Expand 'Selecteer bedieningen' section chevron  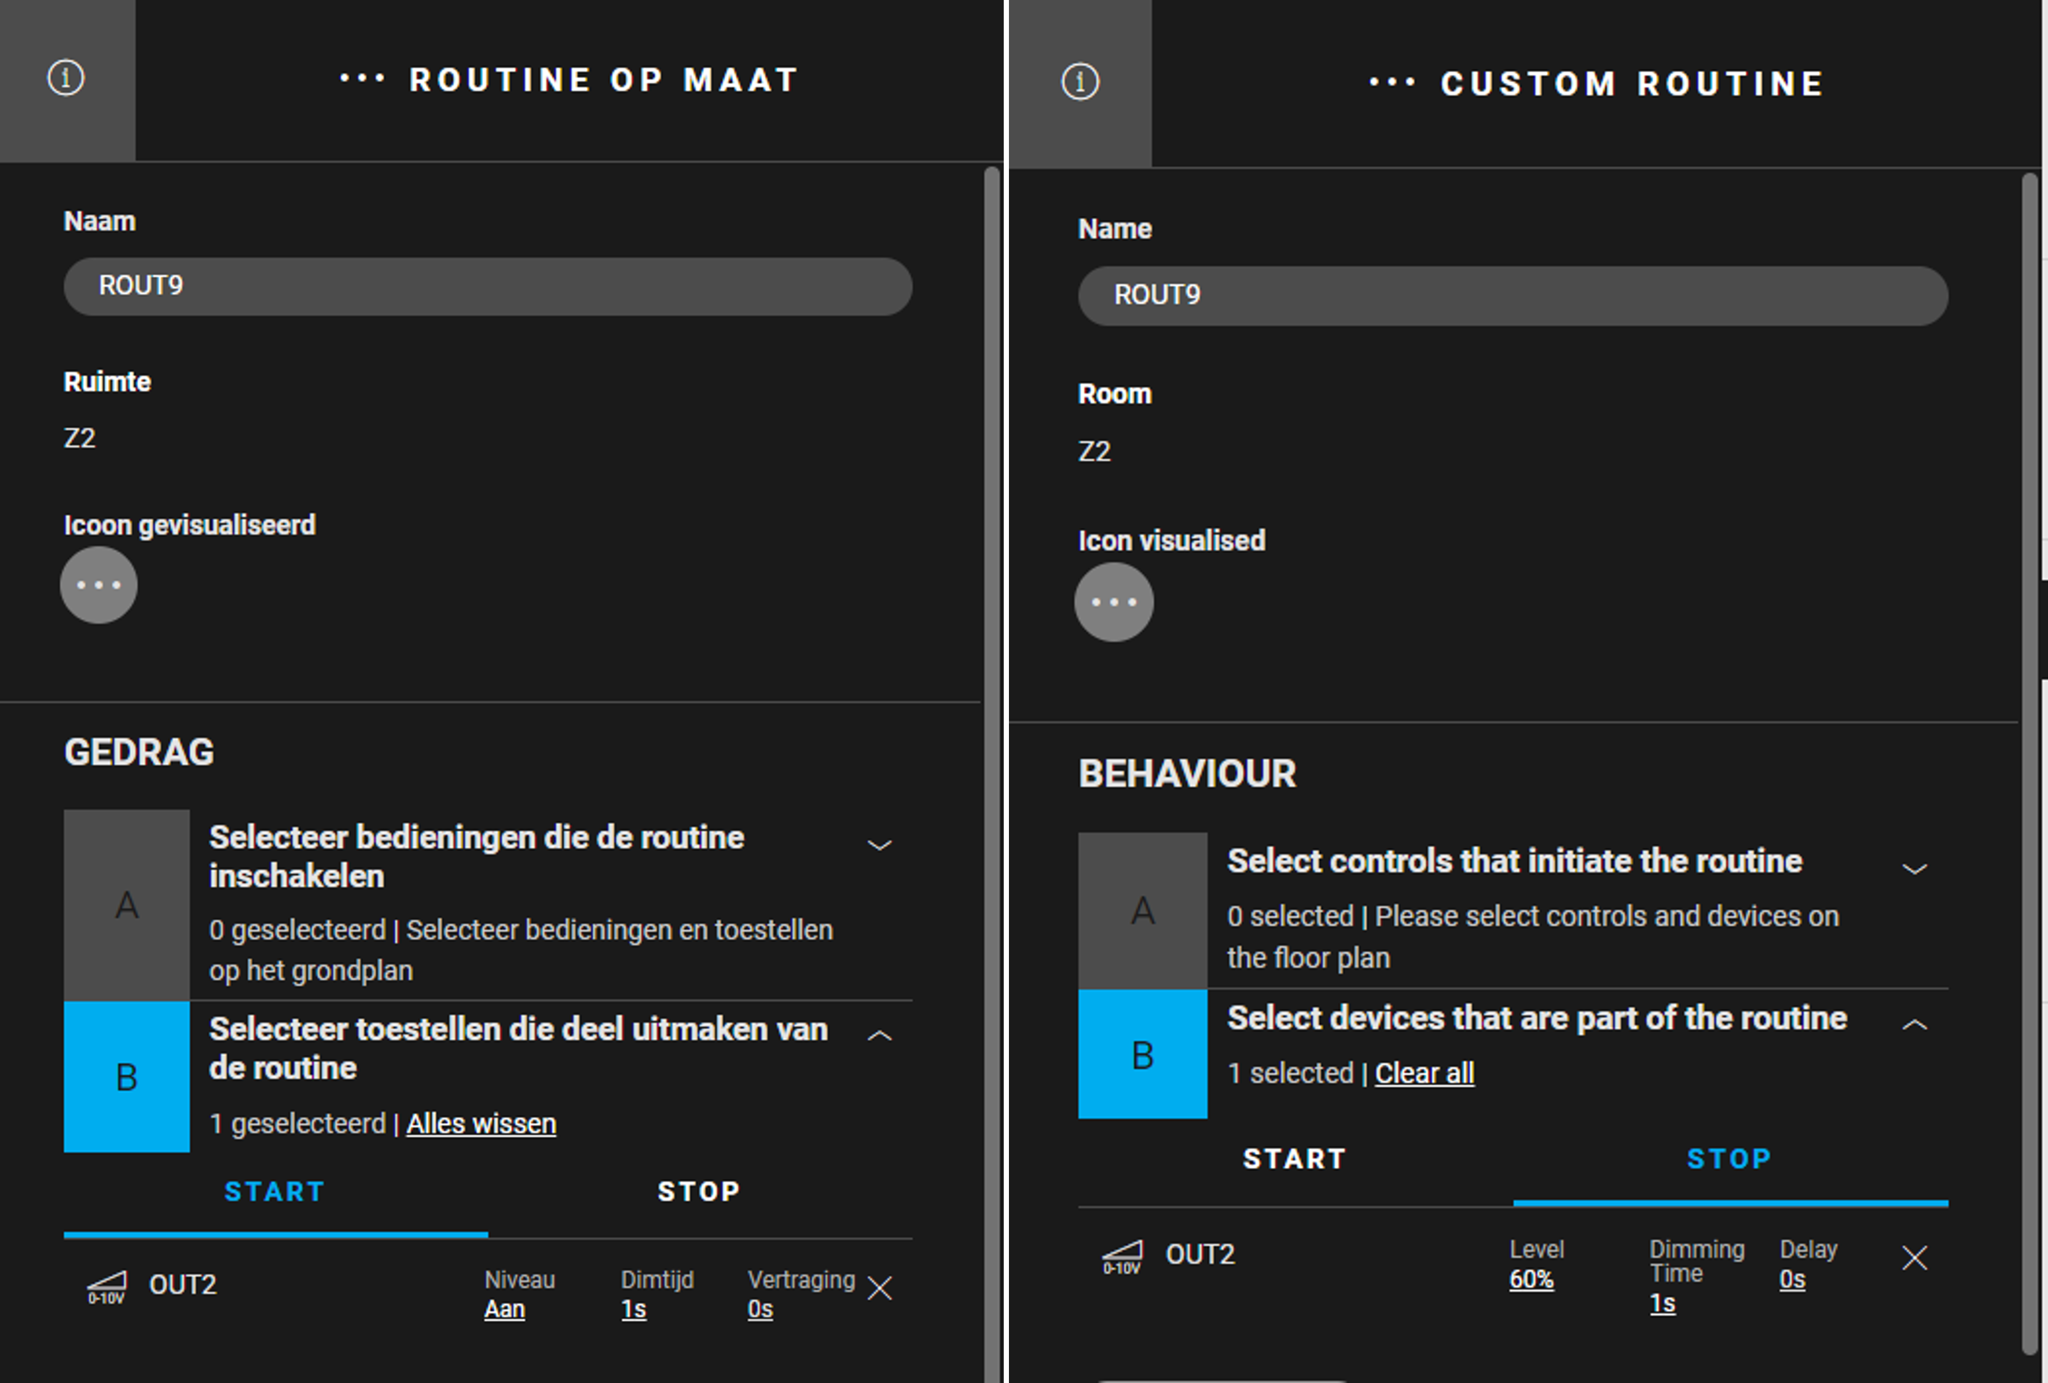[x=879, y=845]
